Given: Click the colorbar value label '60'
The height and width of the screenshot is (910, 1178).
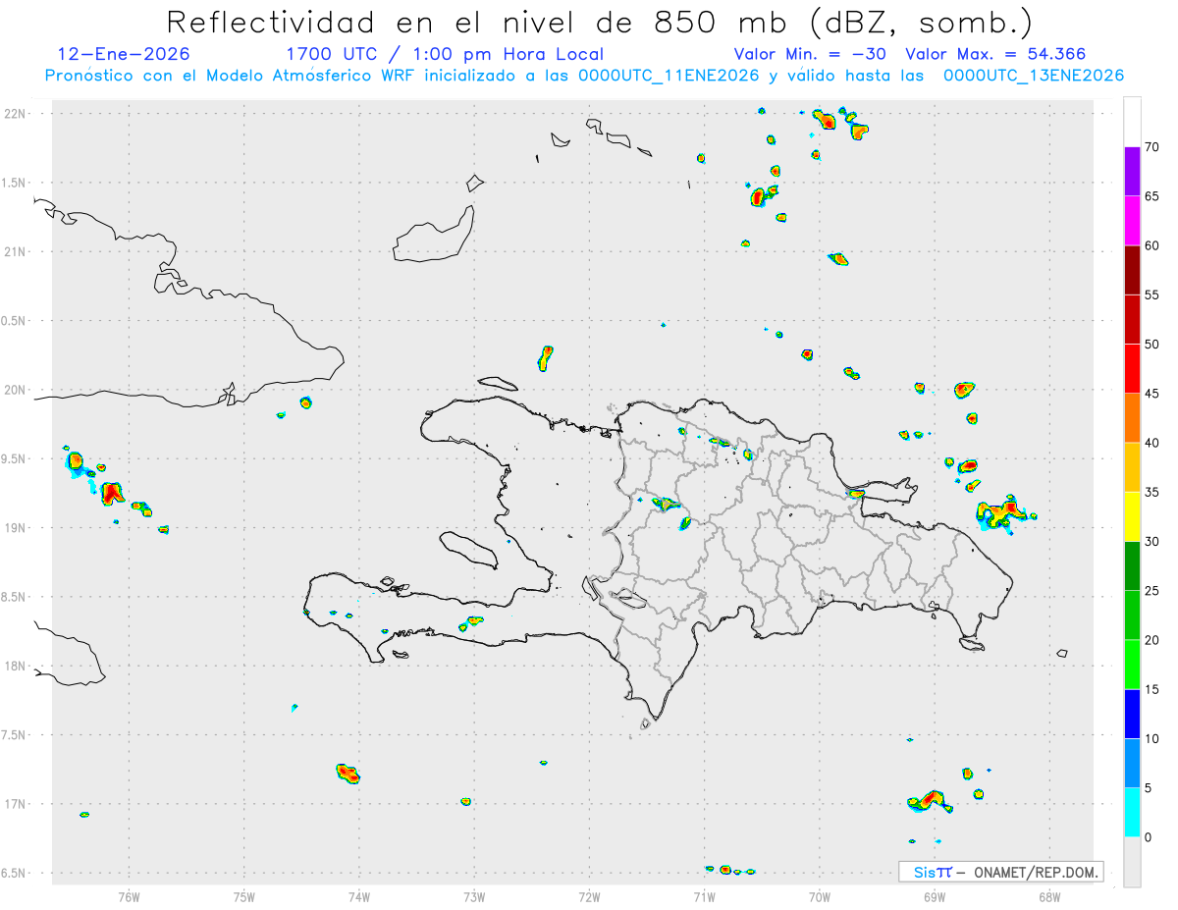Looking at the screenshot, I should [x=1151, y=245].
